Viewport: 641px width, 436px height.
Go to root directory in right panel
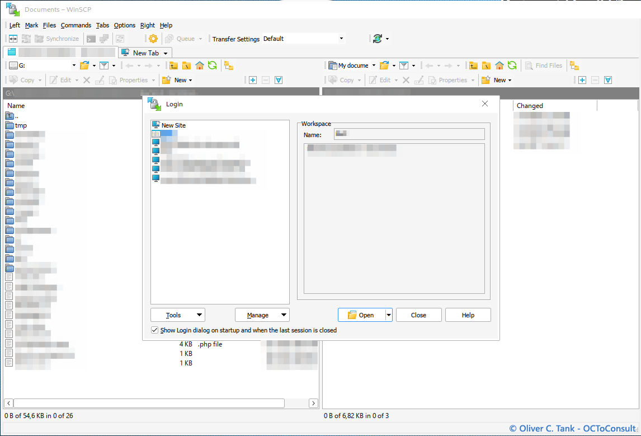coord(486,65)
